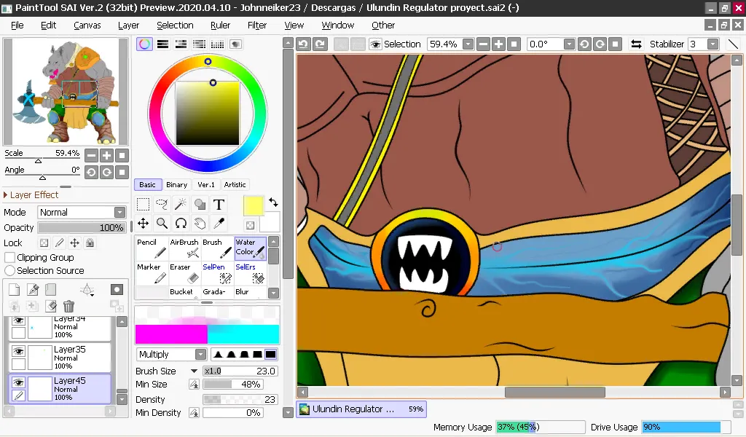This screenshot has height=437, width=746.
Task: Zoom in using the navigator Scale plus button
Action: [x=106, y=155]
